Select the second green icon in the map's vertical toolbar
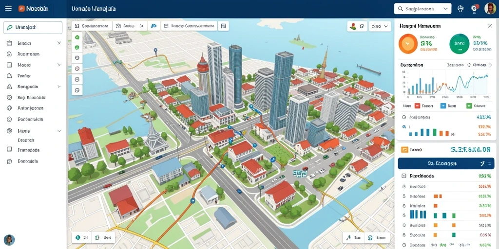Viewport: 499px width, 249px height. 77,47
